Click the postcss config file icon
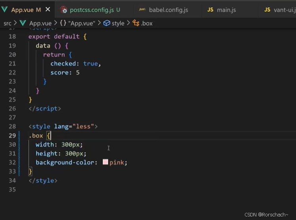 (64, 10)
